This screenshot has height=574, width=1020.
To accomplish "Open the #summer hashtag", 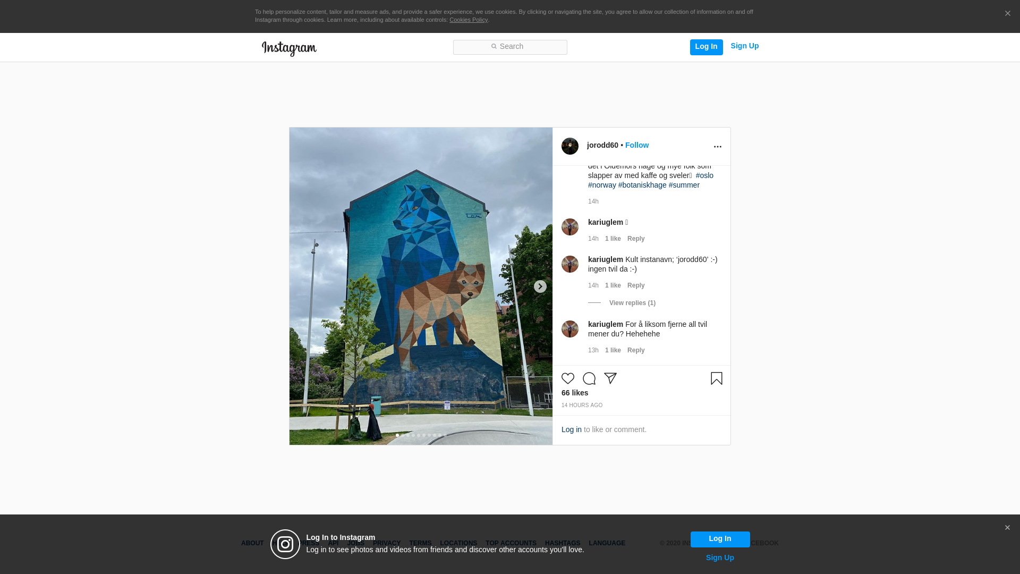I will coord(684,185).
